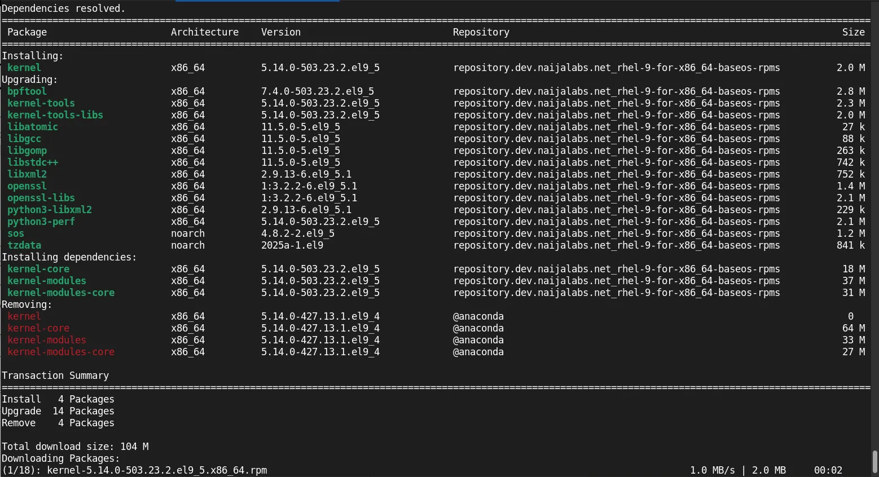879x477 pixels.
Task: Select green 'kernel-modules' package name
Action: (47, 281)
